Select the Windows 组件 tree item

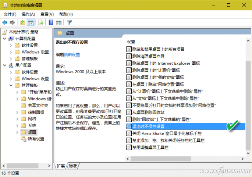click(x=39, y=99)
